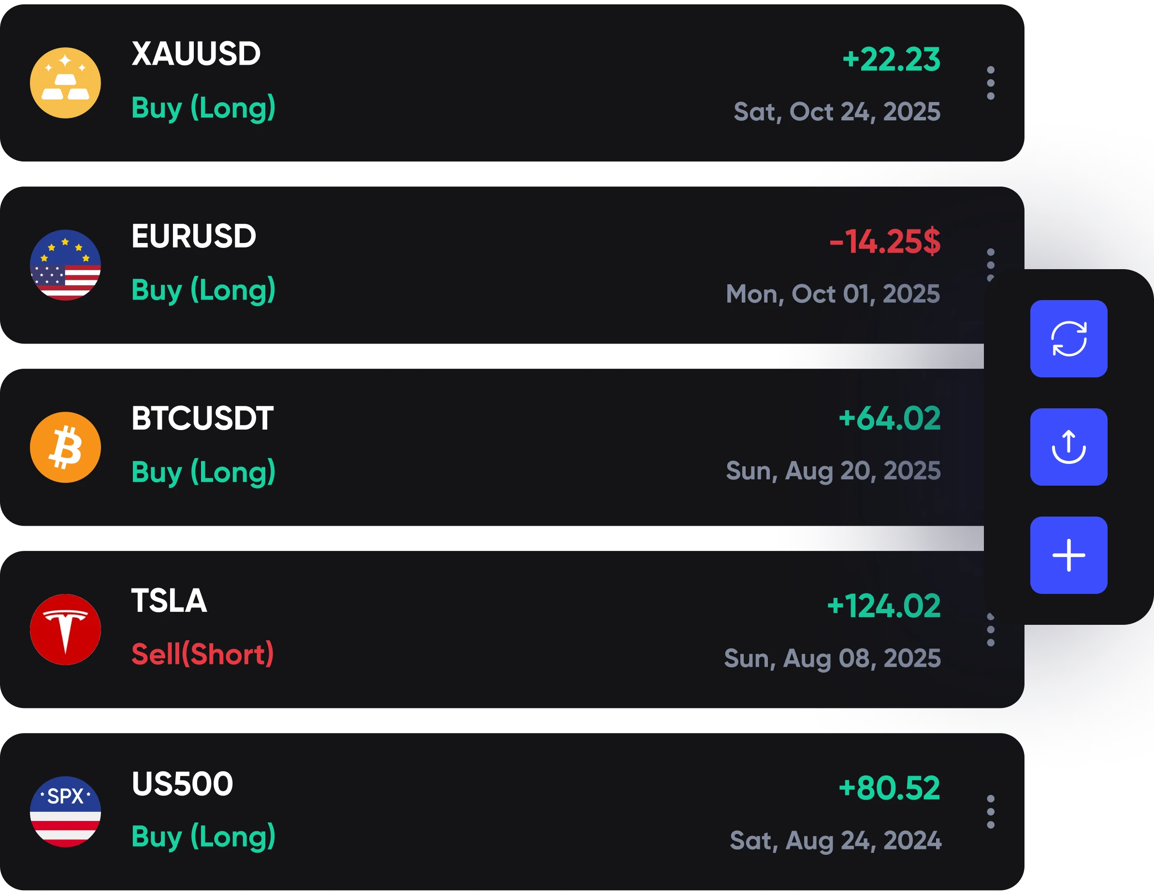Click the +124.02 profit amount
Viewport: 1154px width, 893px height.
tap(883, 605)
